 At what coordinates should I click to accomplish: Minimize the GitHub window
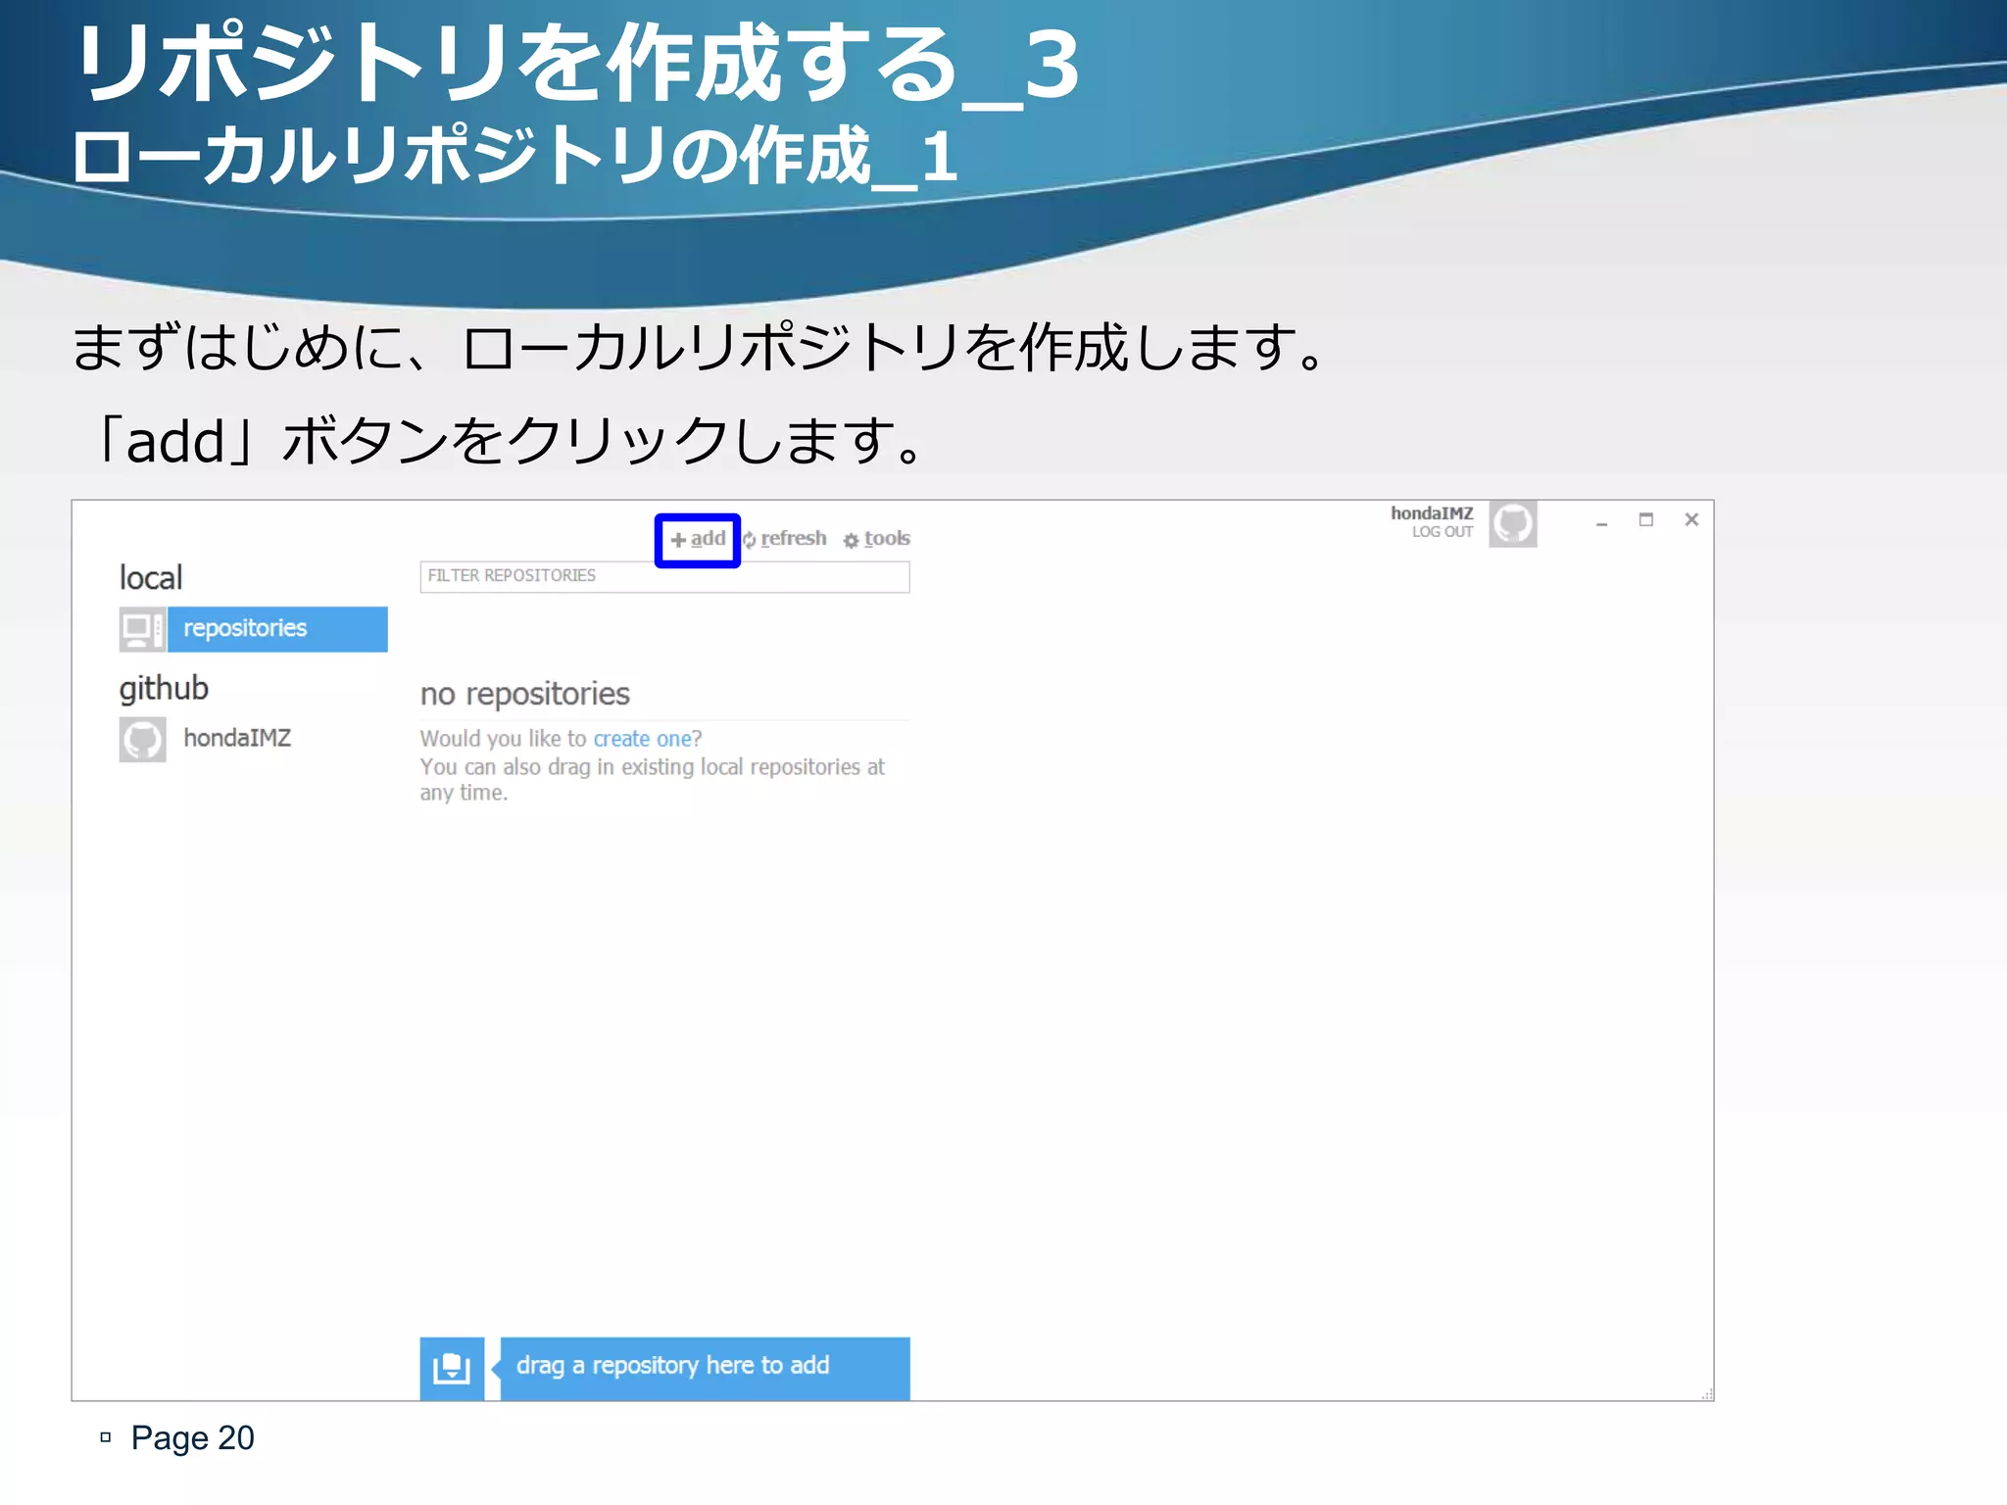[1601, 521]
